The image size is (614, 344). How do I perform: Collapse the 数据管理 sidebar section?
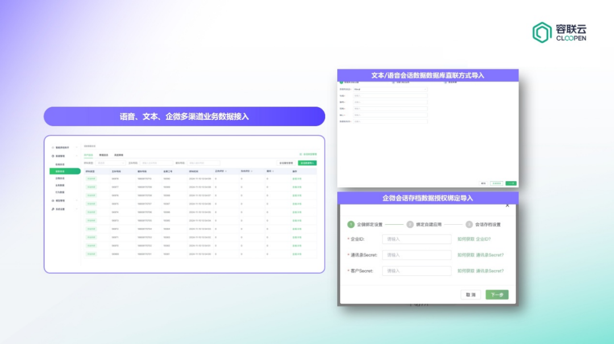click(x=77, y=156)
